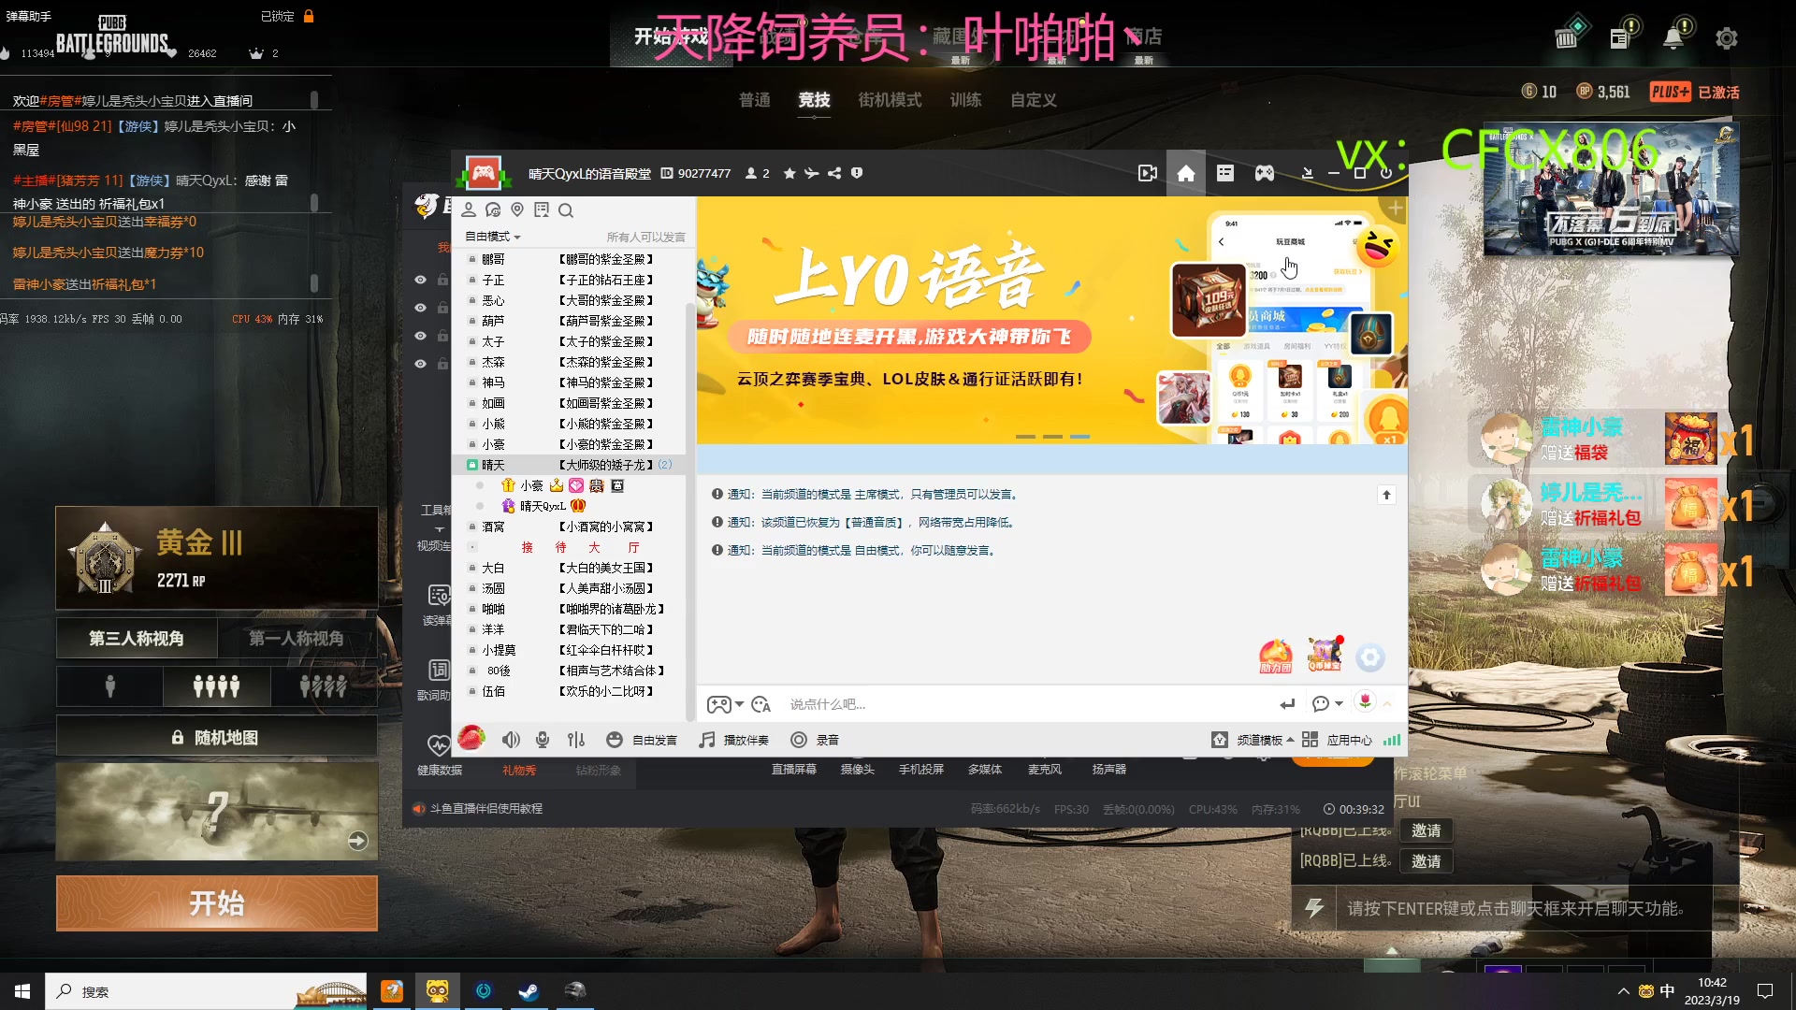Switch to 第三人称视角 third-person view
This screenshot has height=1010, width=1796.
tap(136, 638)
